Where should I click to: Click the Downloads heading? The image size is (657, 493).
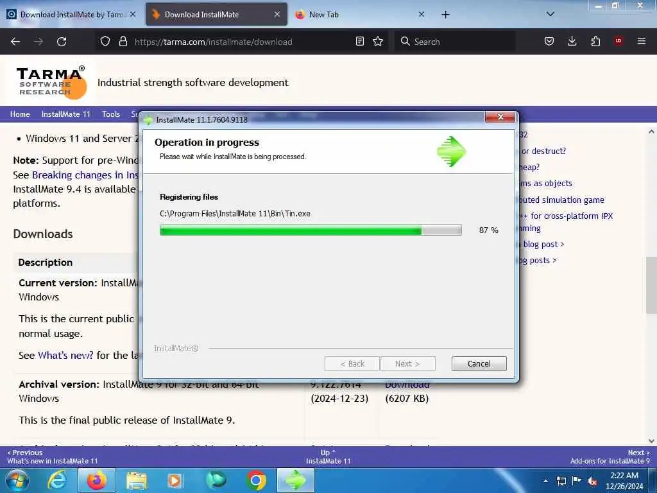click(x=43, y=234)
